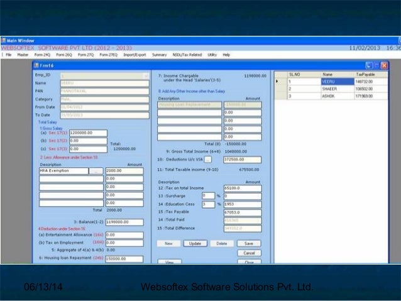Viewport: 401px width, 301px height.
Task: Click the From Date field
Action: [104, 107]
